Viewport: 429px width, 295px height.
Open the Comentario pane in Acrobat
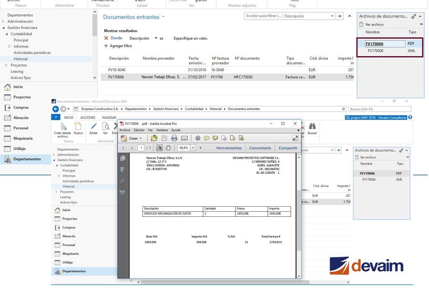click(x=260, y=148)
